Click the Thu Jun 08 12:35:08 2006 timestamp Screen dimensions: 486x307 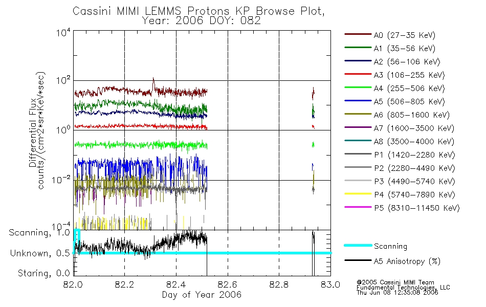(397, 293)
